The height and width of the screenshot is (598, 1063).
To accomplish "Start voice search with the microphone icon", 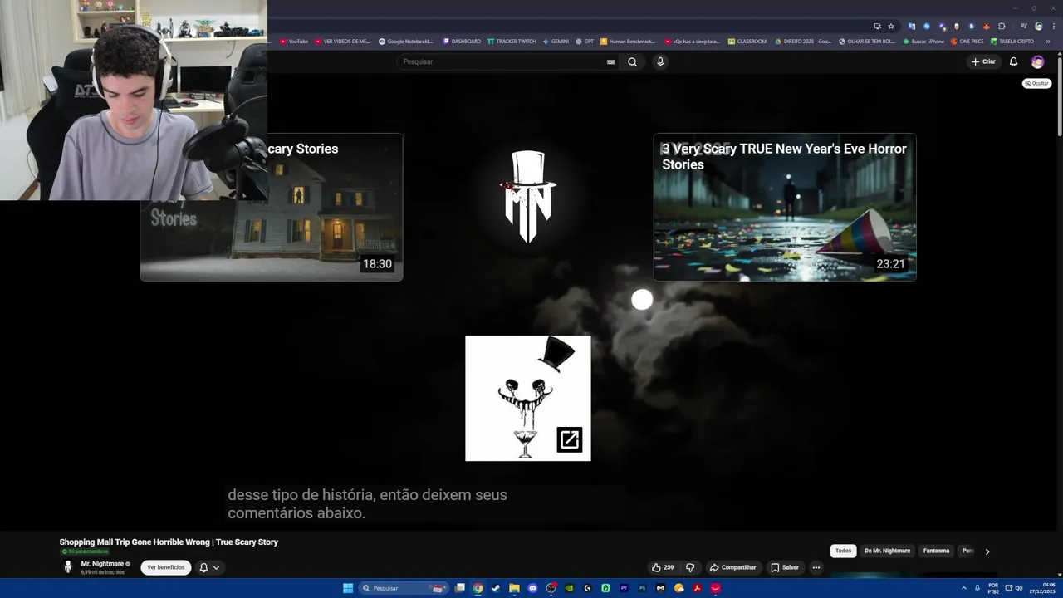I will pos(660,61).
